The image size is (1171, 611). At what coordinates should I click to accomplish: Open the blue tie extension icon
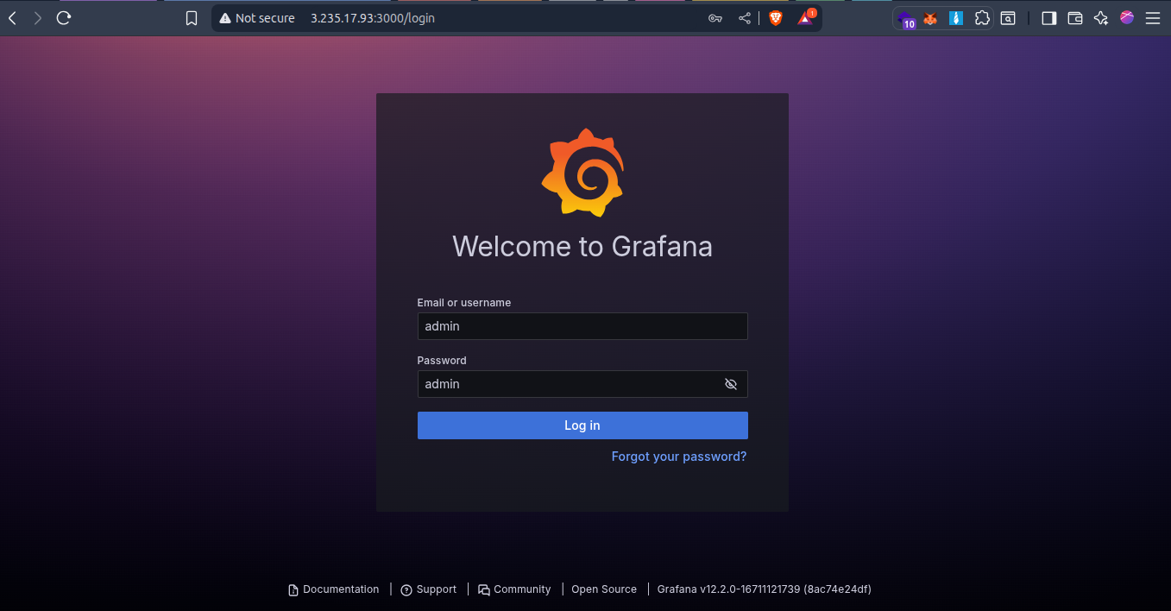tap(956, 18)
